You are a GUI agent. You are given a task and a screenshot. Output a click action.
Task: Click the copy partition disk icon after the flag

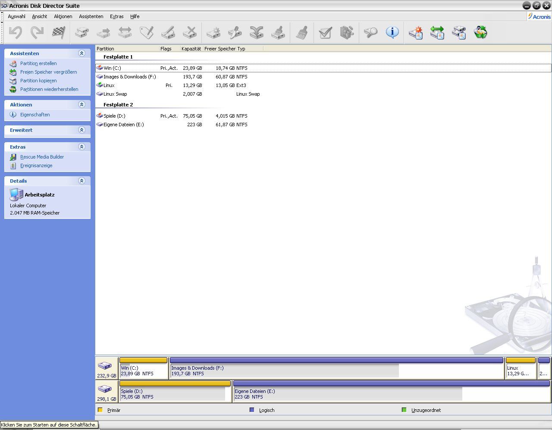[x=82, y=32]
